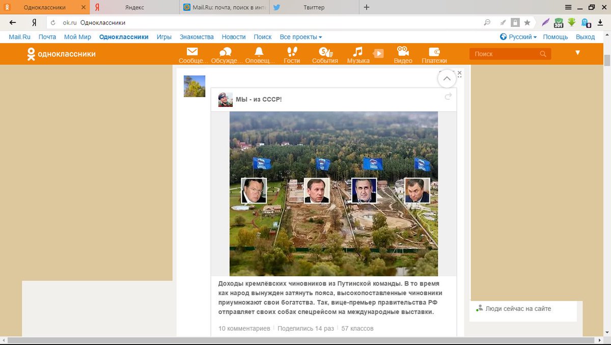The width and height of the screenshot is (611, 345).
Task: Go back with the browser arrow
Action: point(13,22)
